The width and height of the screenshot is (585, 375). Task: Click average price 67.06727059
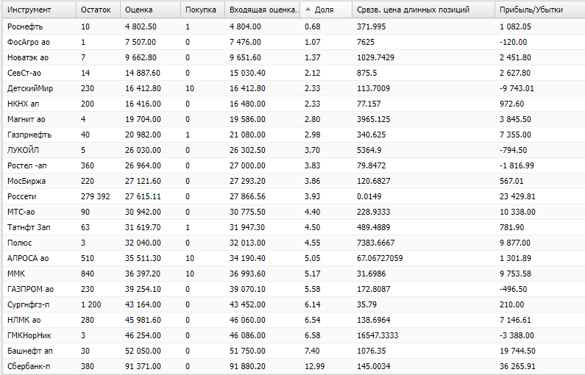click(380, 258)
